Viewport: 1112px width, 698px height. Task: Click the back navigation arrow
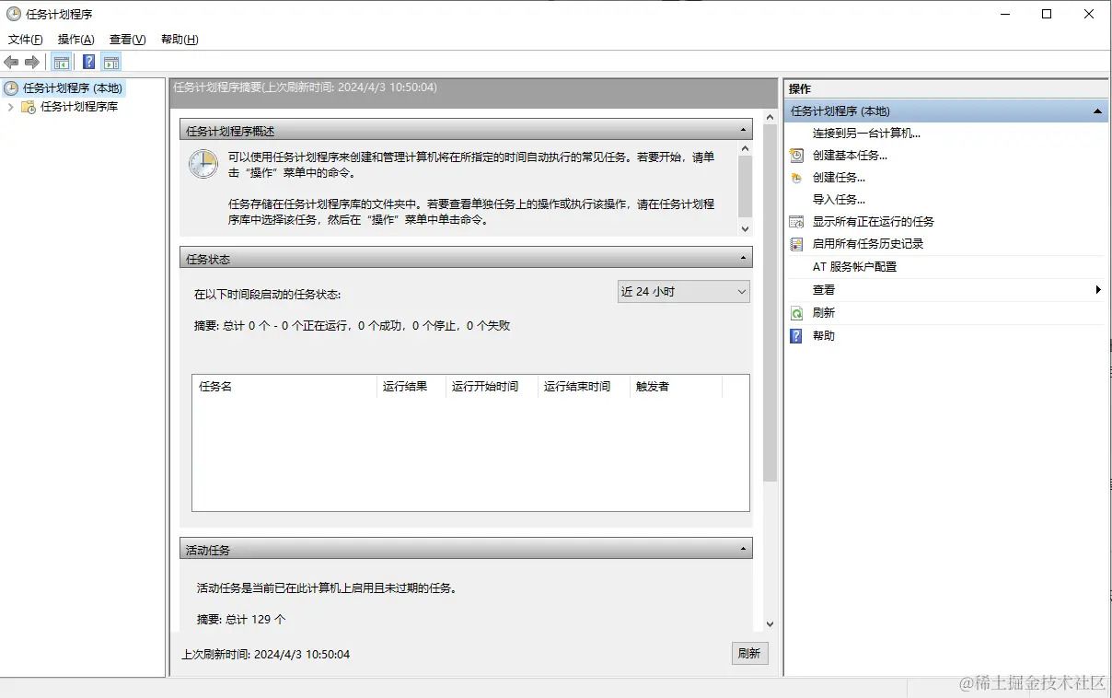[x=11, y=62]
